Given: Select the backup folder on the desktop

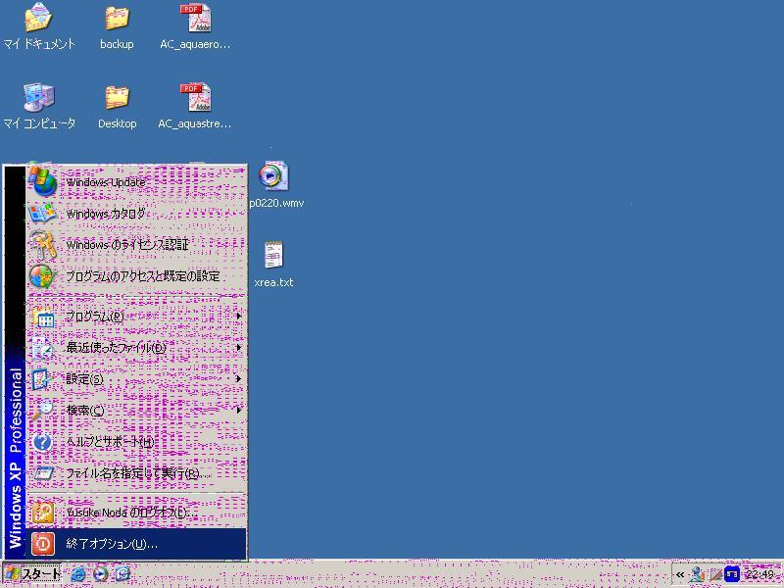Looking at the screenshot, I should [117, 26].
